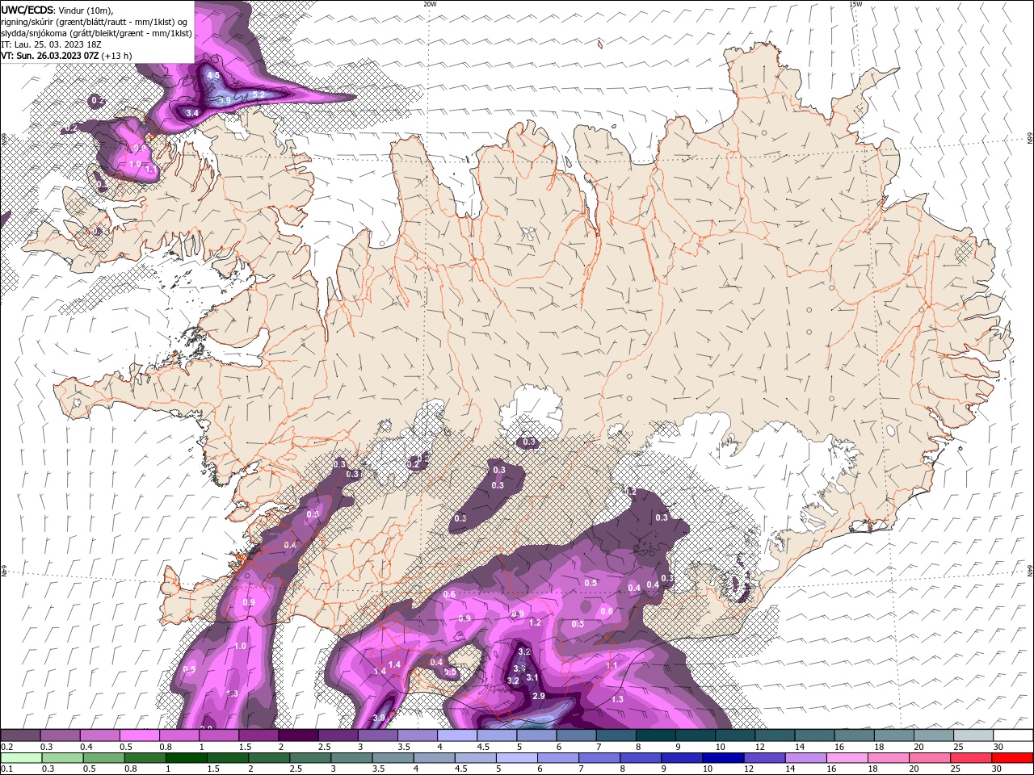Click the dark navy swatch in rain legend

[x=723, y=757]
